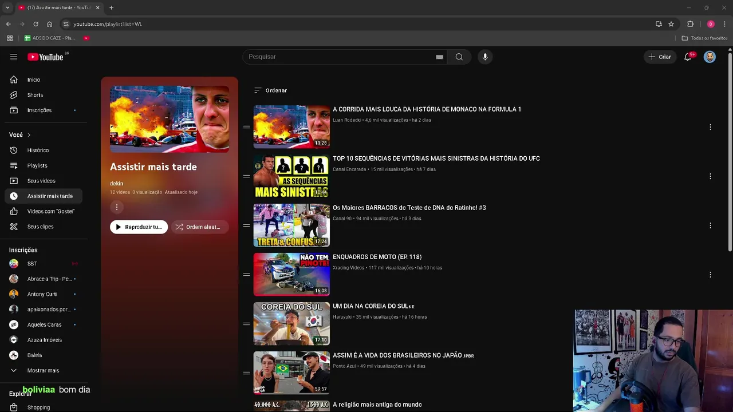The width and height of the screenshot is (733, 412).
Task: Open the action menu for the UFC video
Action: coord(710,176)
